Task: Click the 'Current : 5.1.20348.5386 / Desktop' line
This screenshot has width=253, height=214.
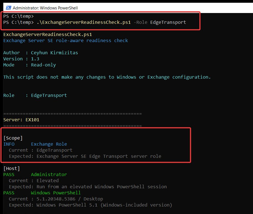Action: pos(56,199)
